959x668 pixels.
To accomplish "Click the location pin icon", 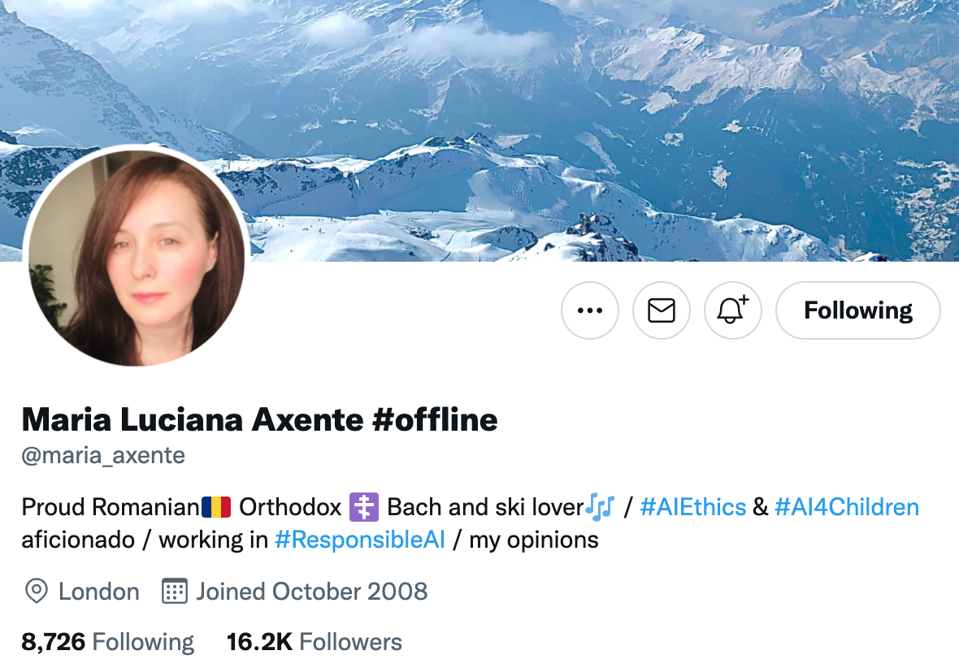I will [36, 591].
